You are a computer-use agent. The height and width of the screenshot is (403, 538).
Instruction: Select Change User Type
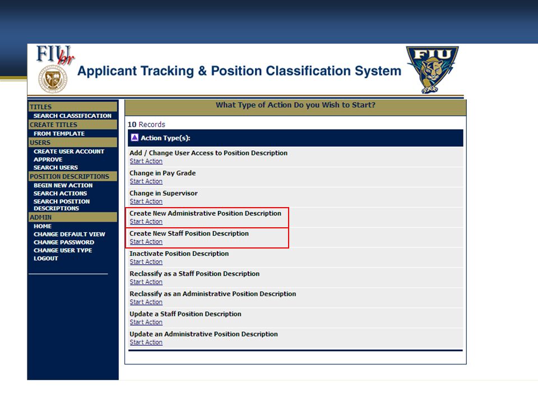click(x=63, y=251)
